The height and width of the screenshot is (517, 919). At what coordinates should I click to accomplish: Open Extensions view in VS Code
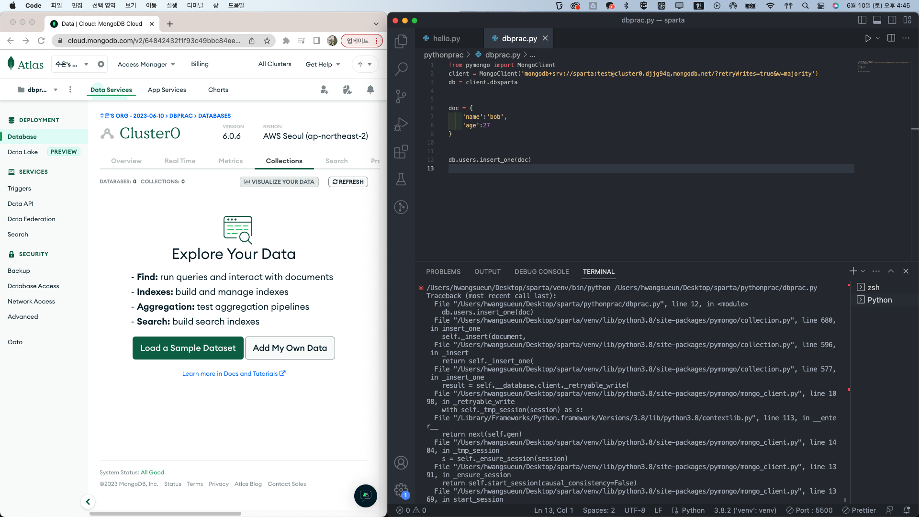pyautogui.click(x=401, y=152)
